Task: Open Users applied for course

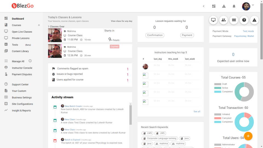Action: point(70,80)
